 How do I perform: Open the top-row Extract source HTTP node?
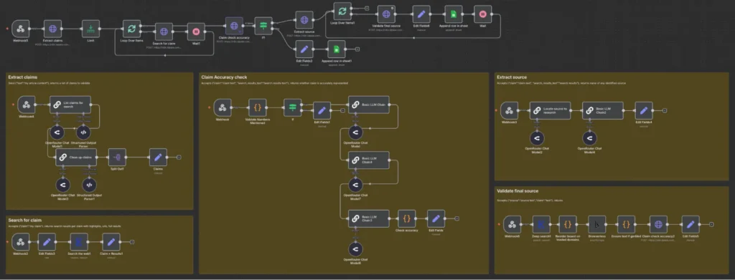point(304,20)
